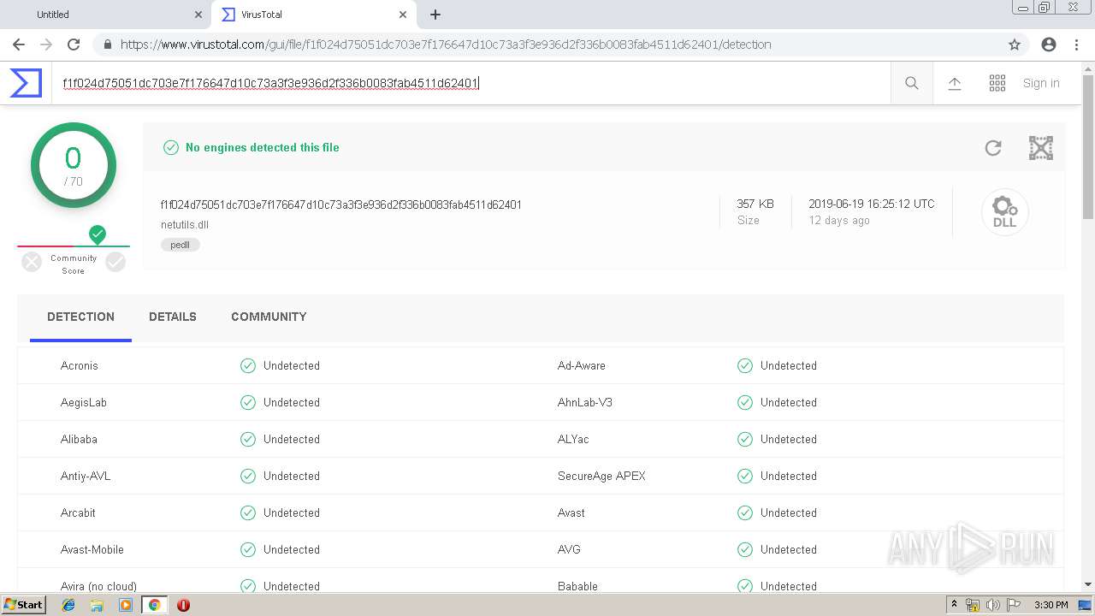
Task: Click the upload file icon
Action: pyautogui.click(x=955, y=83)
